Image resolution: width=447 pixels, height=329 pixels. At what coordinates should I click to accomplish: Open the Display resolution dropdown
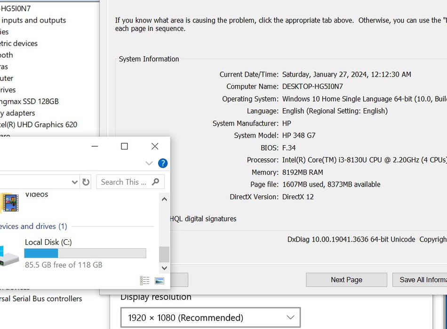(x=210, y=317)
